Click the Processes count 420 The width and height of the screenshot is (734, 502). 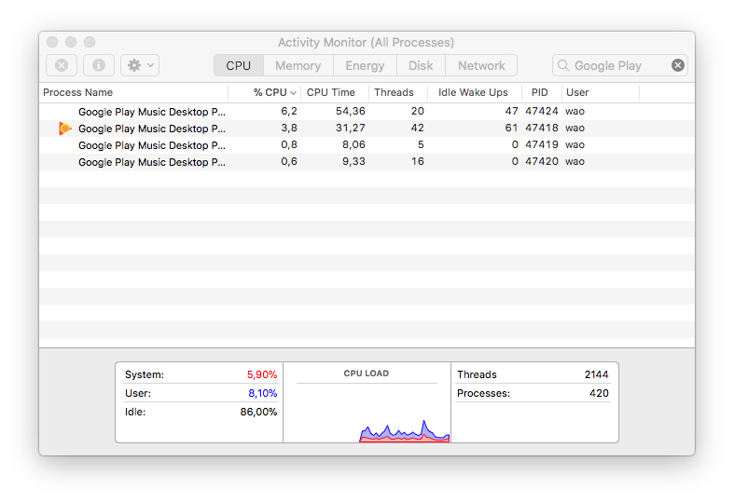pos(599,394)
